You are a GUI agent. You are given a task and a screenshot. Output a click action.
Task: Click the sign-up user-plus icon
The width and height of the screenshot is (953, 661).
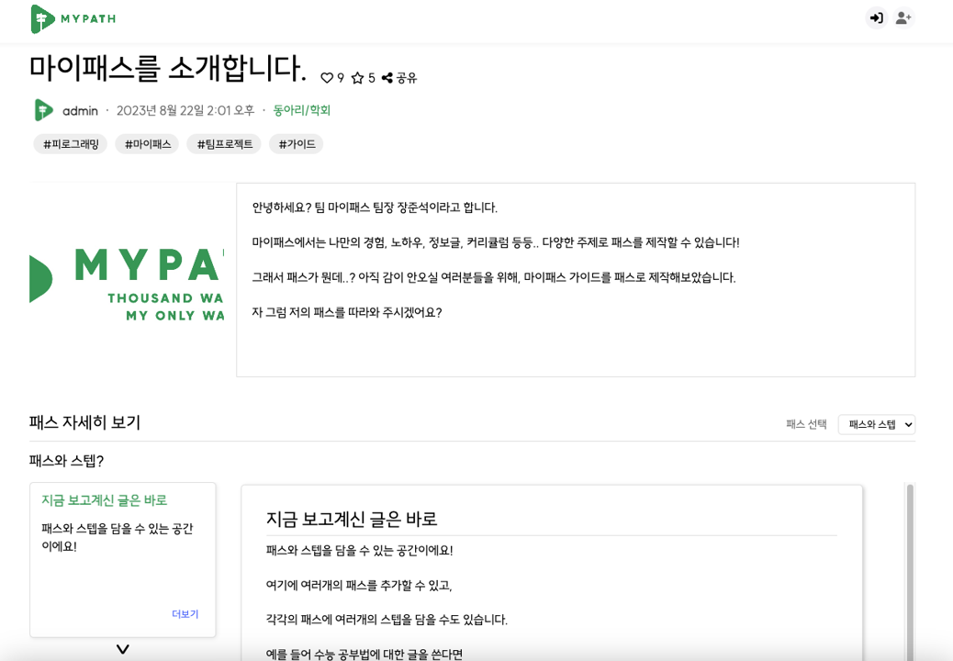tap(903, 18)
